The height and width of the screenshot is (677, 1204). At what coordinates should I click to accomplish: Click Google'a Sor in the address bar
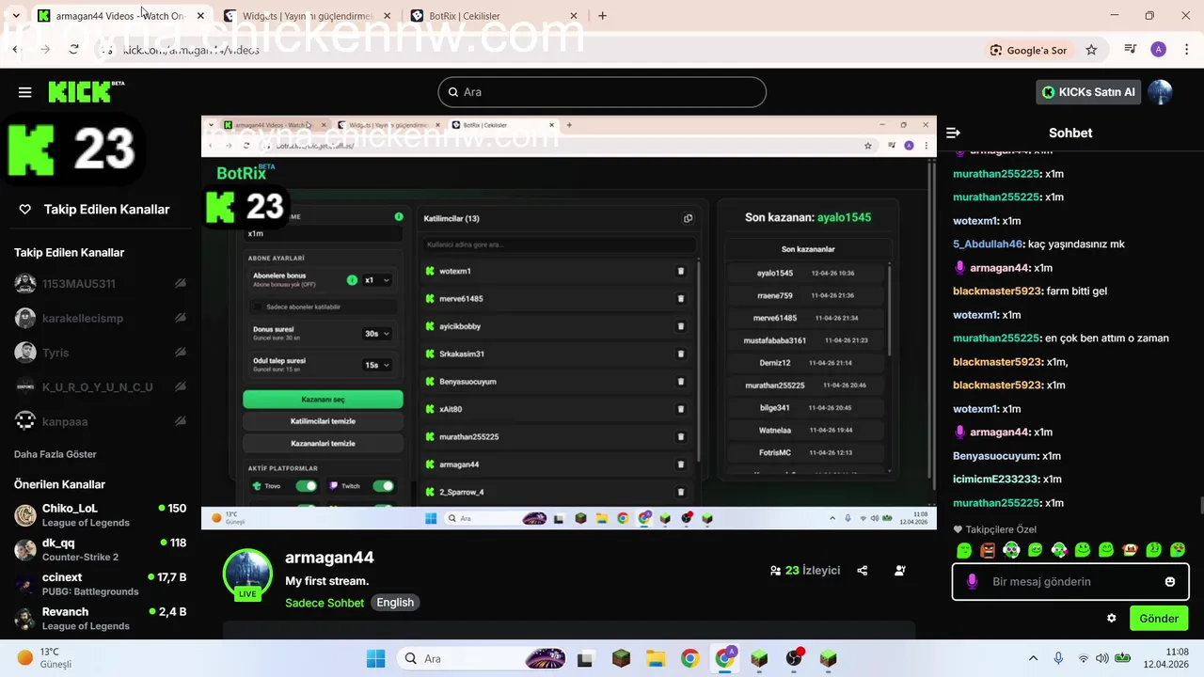(1029, 50)
